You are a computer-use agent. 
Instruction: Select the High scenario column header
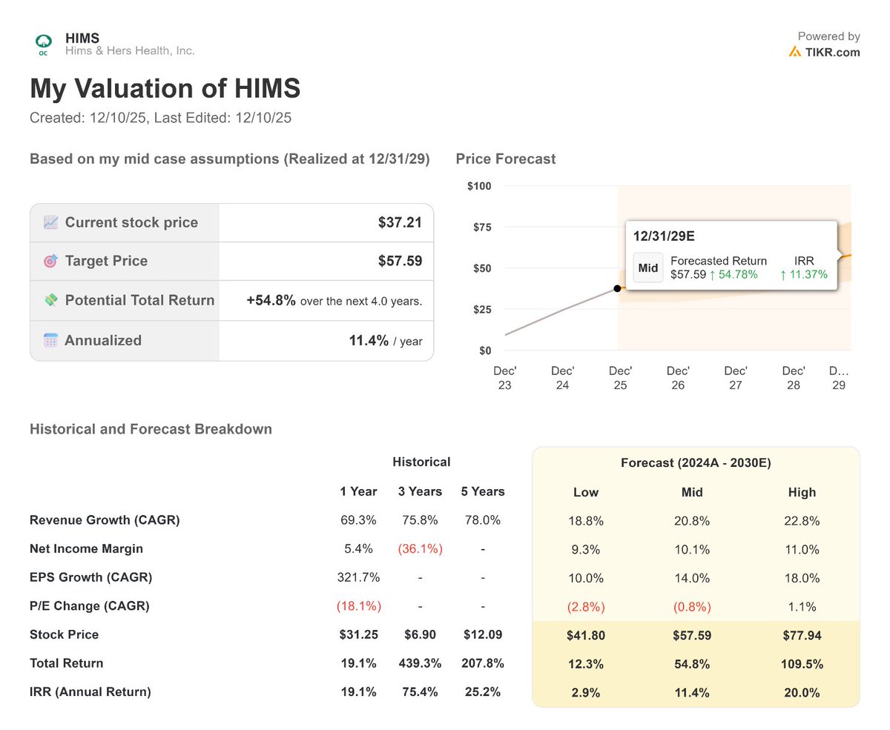click(x=802, y=492)
